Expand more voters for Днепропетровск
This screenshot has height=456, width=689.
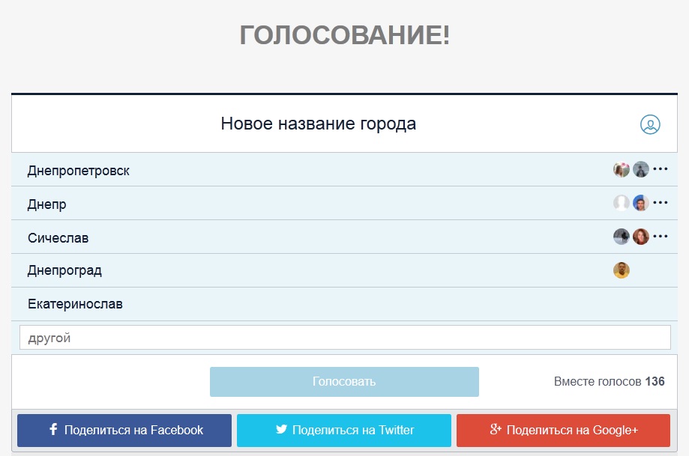point(661,169)
